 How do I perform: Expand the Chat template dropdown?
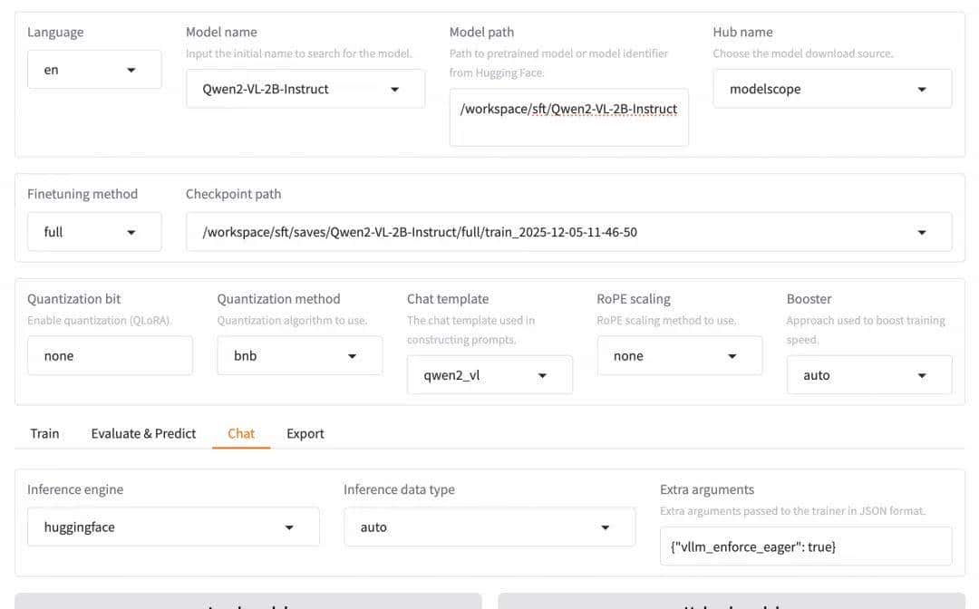click(489, 375)
